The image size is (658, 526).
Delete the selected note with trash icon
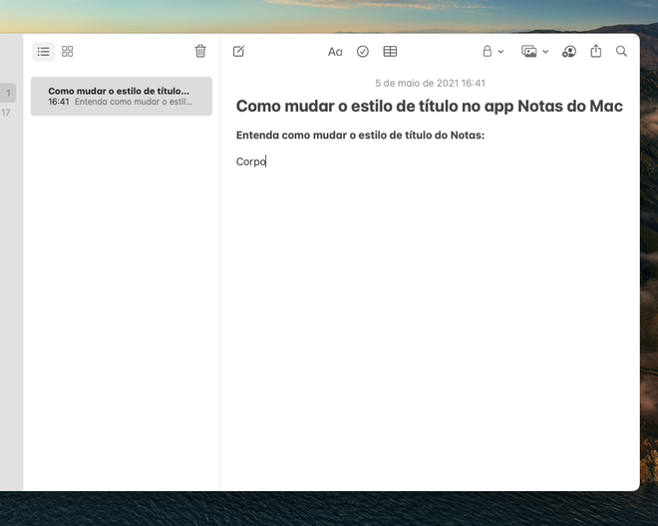point(200,51)
